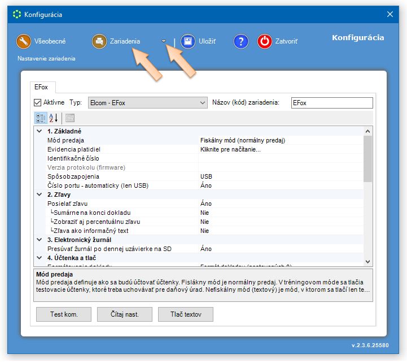Image resolution: width=407 pixels, height=363 pixels.
Task: Sort properties alphabetically
Action: [x=54, y=118]
